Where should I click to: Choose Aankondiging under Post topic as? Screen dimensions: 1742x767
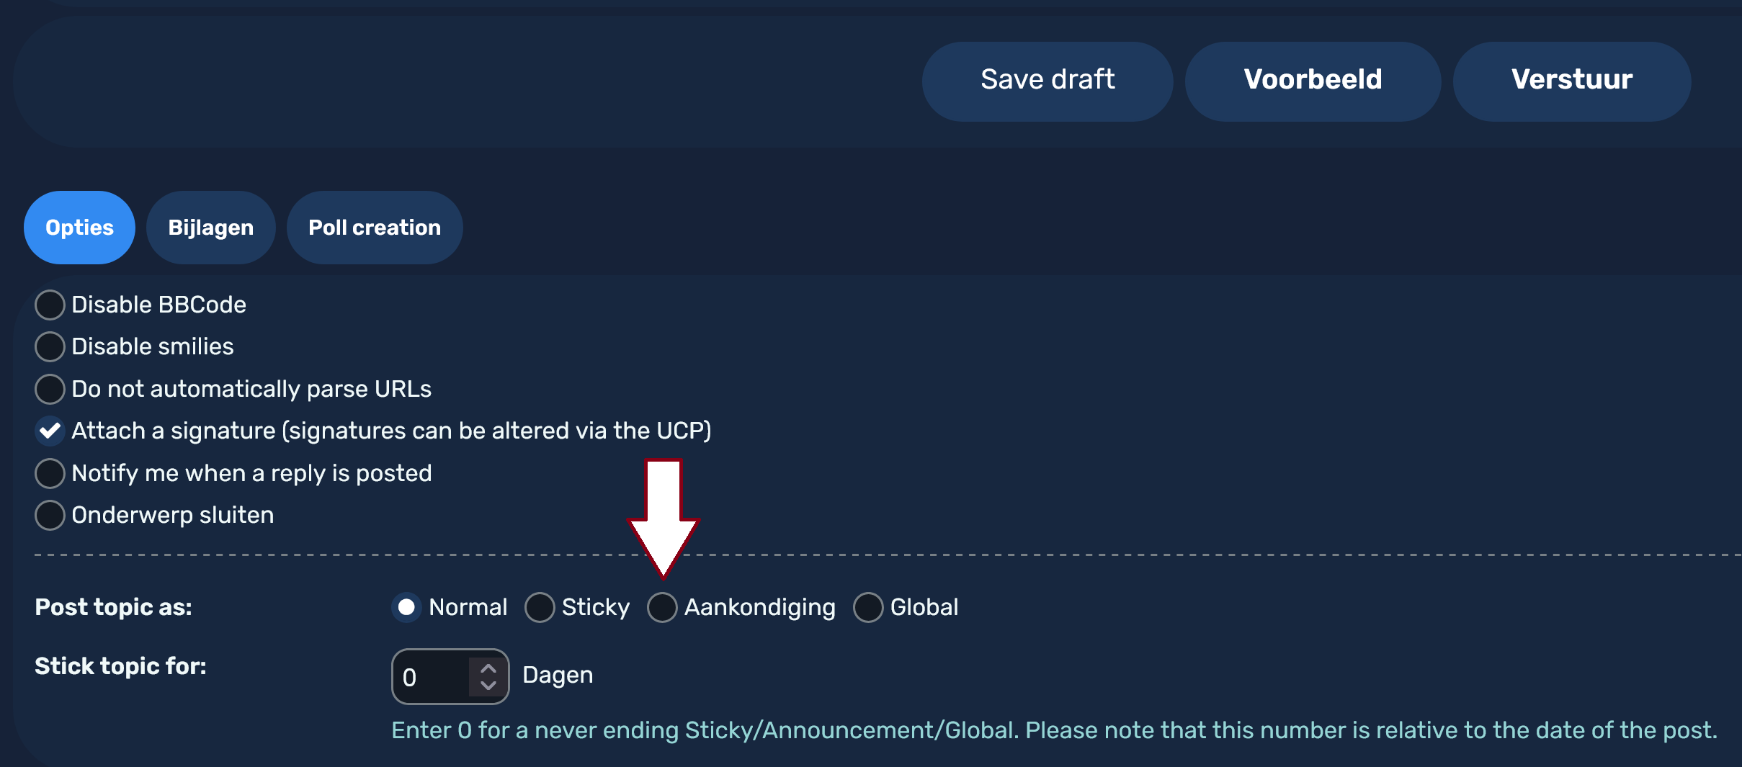tap(661, 606)
